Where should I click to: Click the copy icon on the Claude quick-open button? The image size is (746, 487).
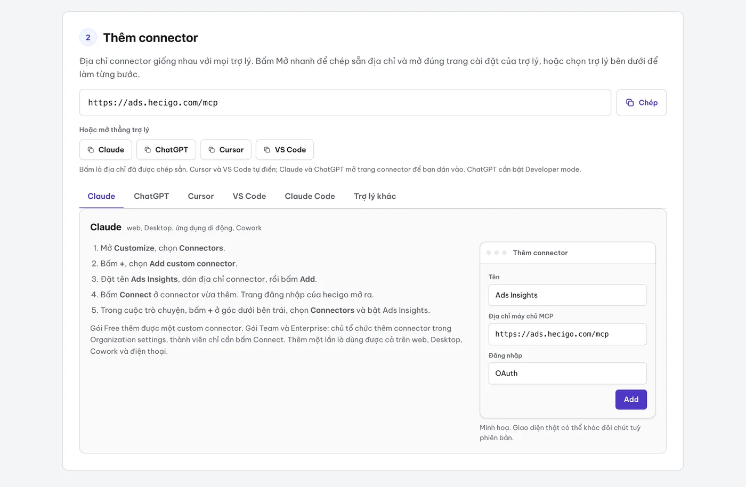(x=91, y=150)
